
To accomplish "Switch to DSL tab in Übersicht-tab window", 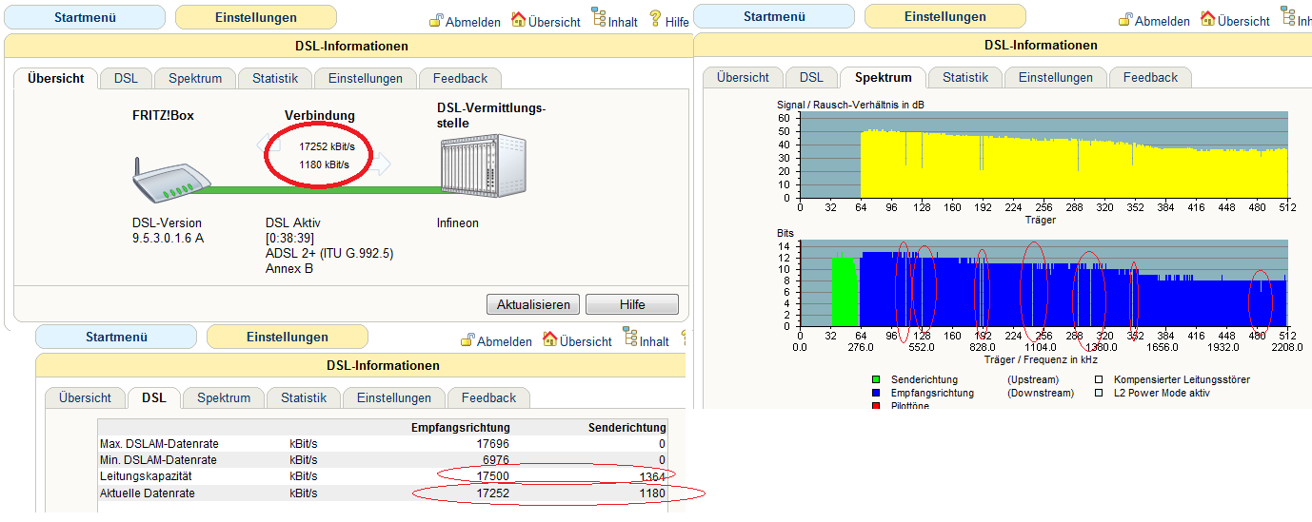I will (126, 78).
